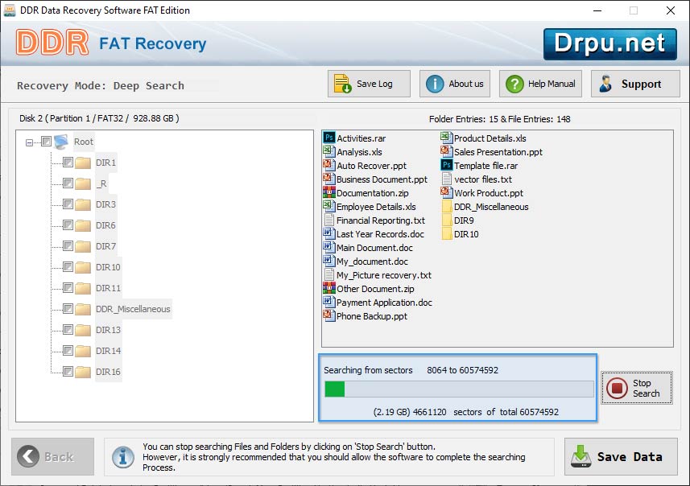Collapse the Root tree node
690x486 pixels.
(29, 142)
